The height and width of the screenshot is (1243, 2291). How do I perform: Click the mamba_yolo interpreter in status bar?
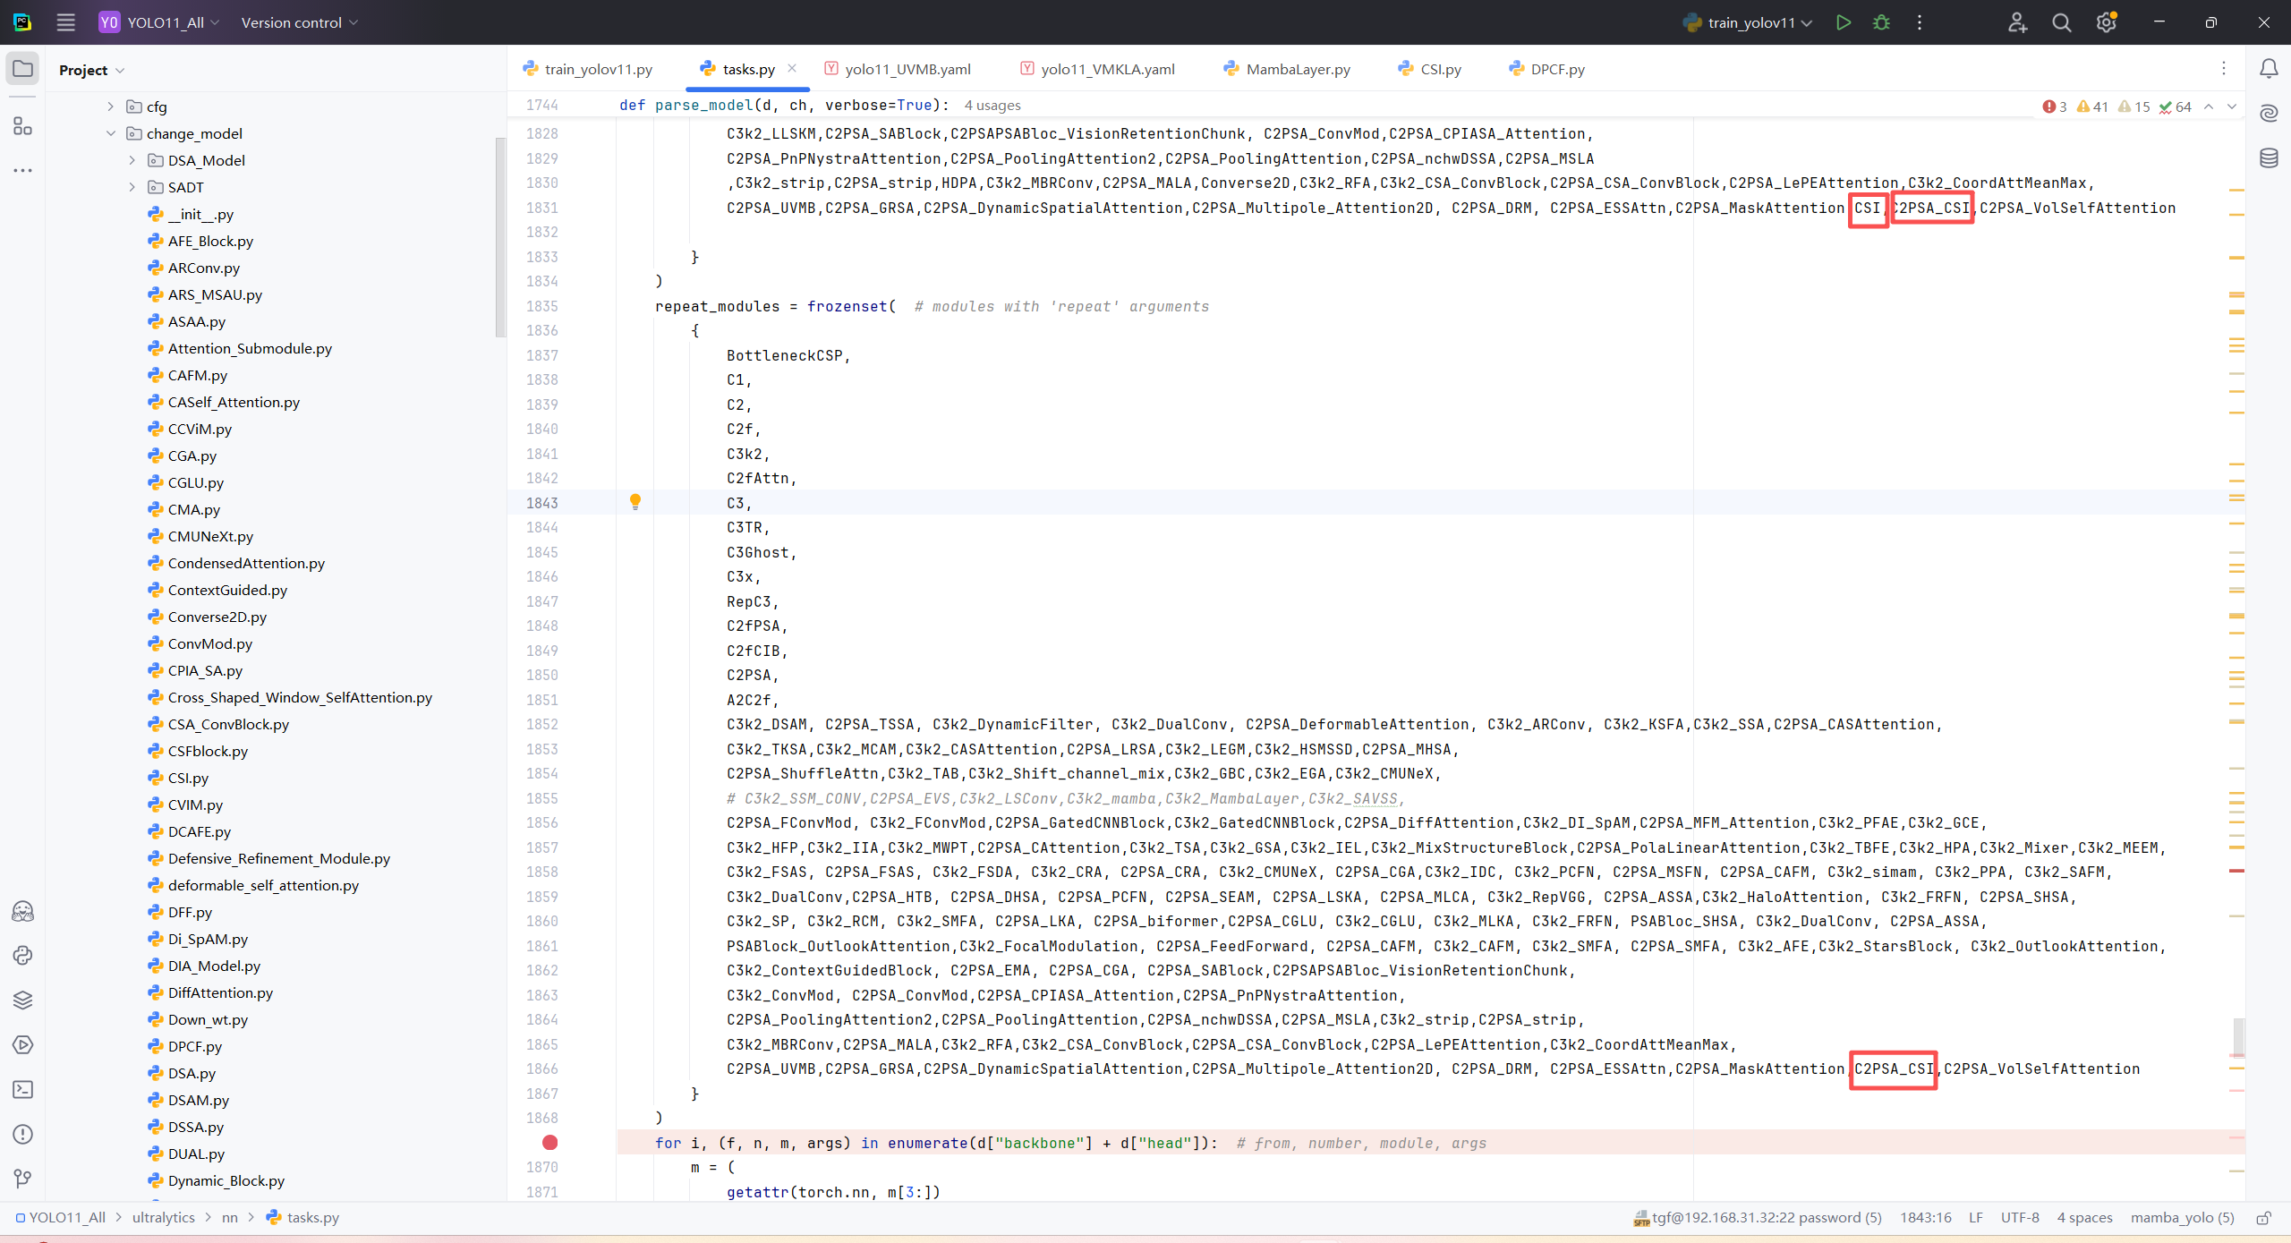(2182, 1218)
